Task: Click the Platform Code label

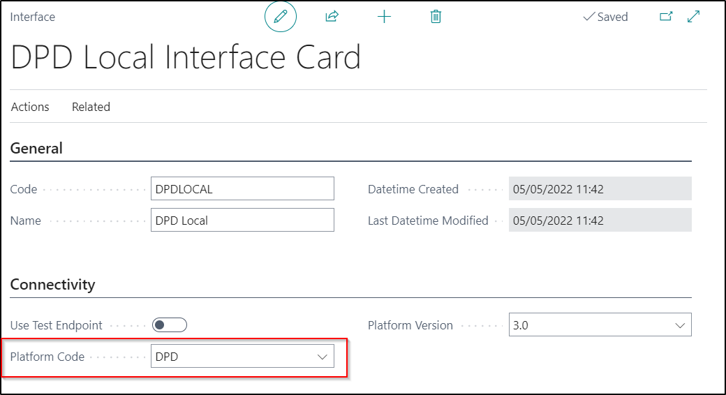Action: pyautogui.click(x=47, y=357)
